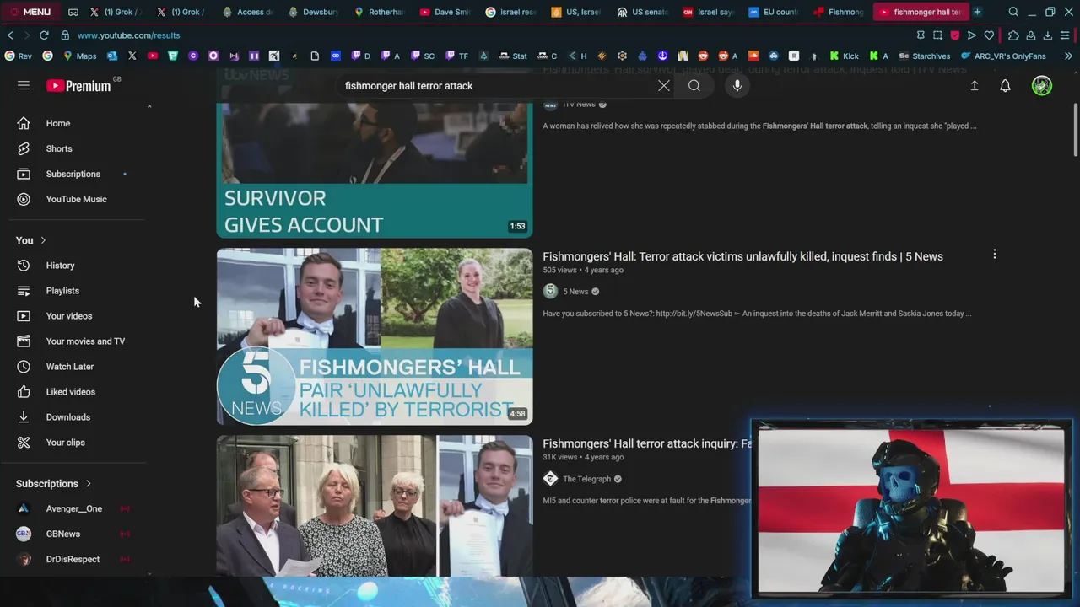Viewport: 1080px width, 607px height.
Task: Open the account avatar menu
Action: [1042, 85]
